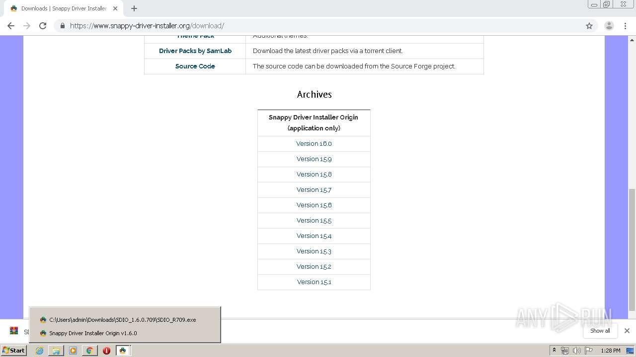Open network status tray icon
636x357 pixels.
565,351
